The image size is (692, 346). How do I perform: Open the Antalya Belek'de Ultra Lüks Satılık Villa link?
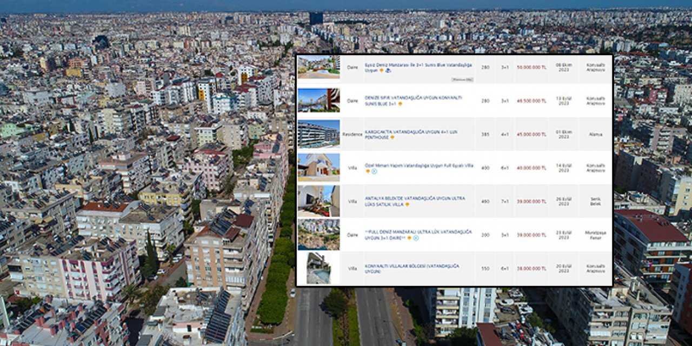coord(415,198)
